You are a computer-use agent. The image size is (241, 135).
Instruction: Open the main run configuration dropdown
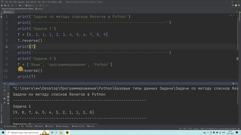tap(30, 5)
